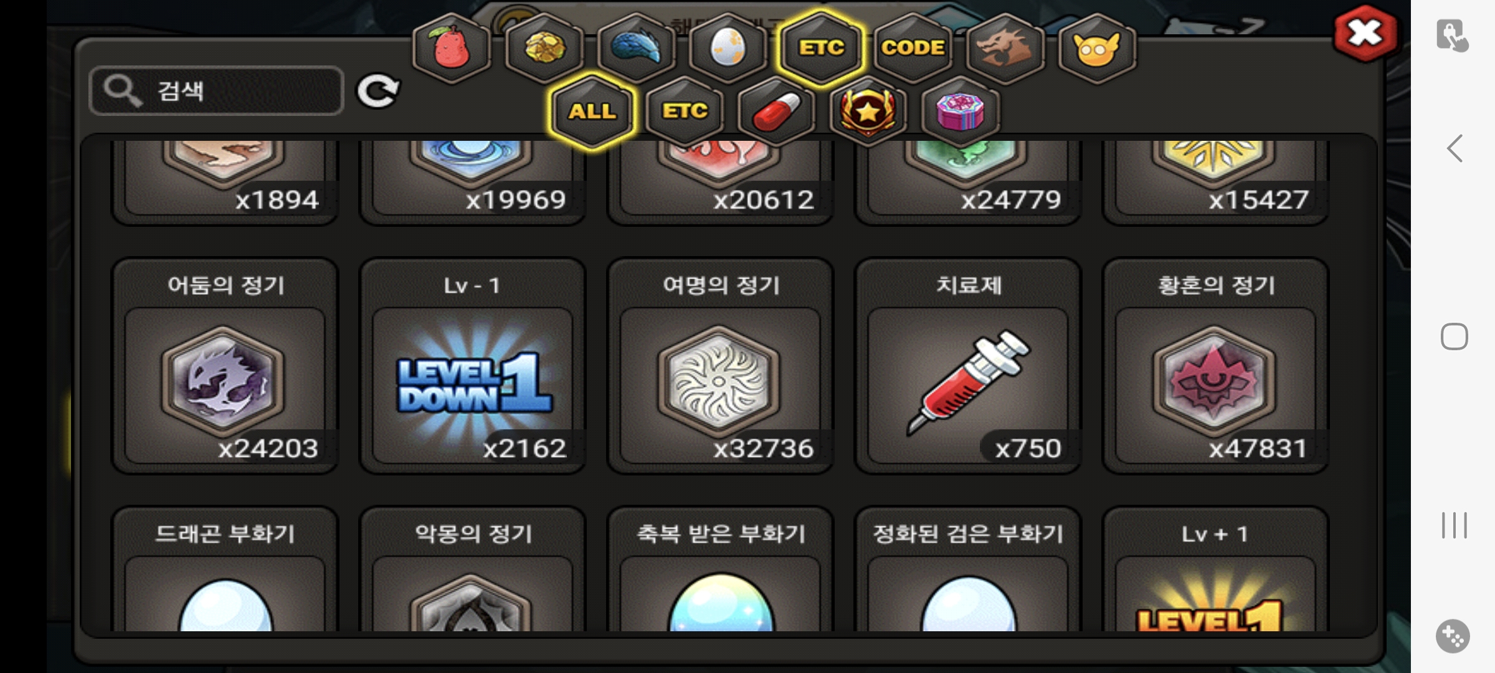1495x673 pixels.
Task: Select the 치료제 syringe item
Action: 968,366
